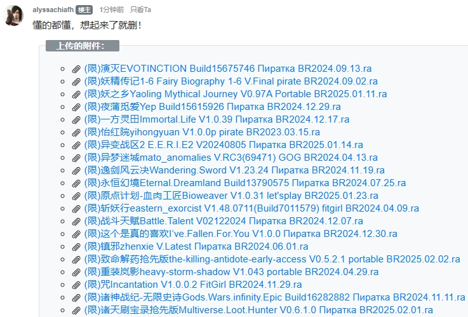
Task: Click the 楼主 badge next to username
Action: [x=84, y=10]
